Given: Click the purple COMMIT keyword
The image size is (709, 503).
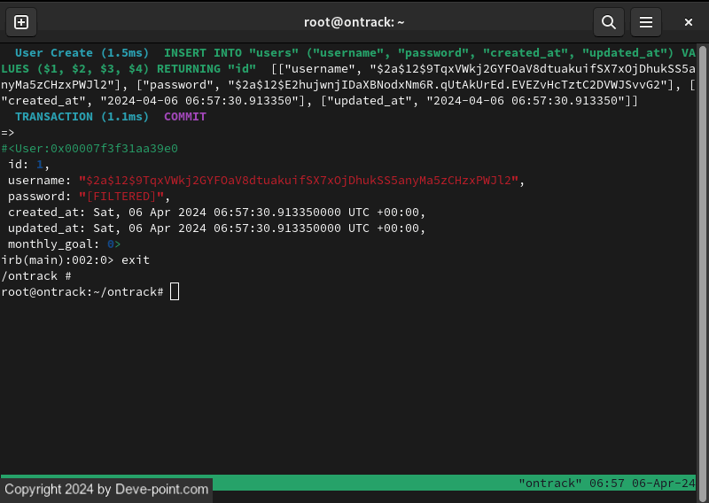Looking at the screenshot, I should tap(185, 117).
